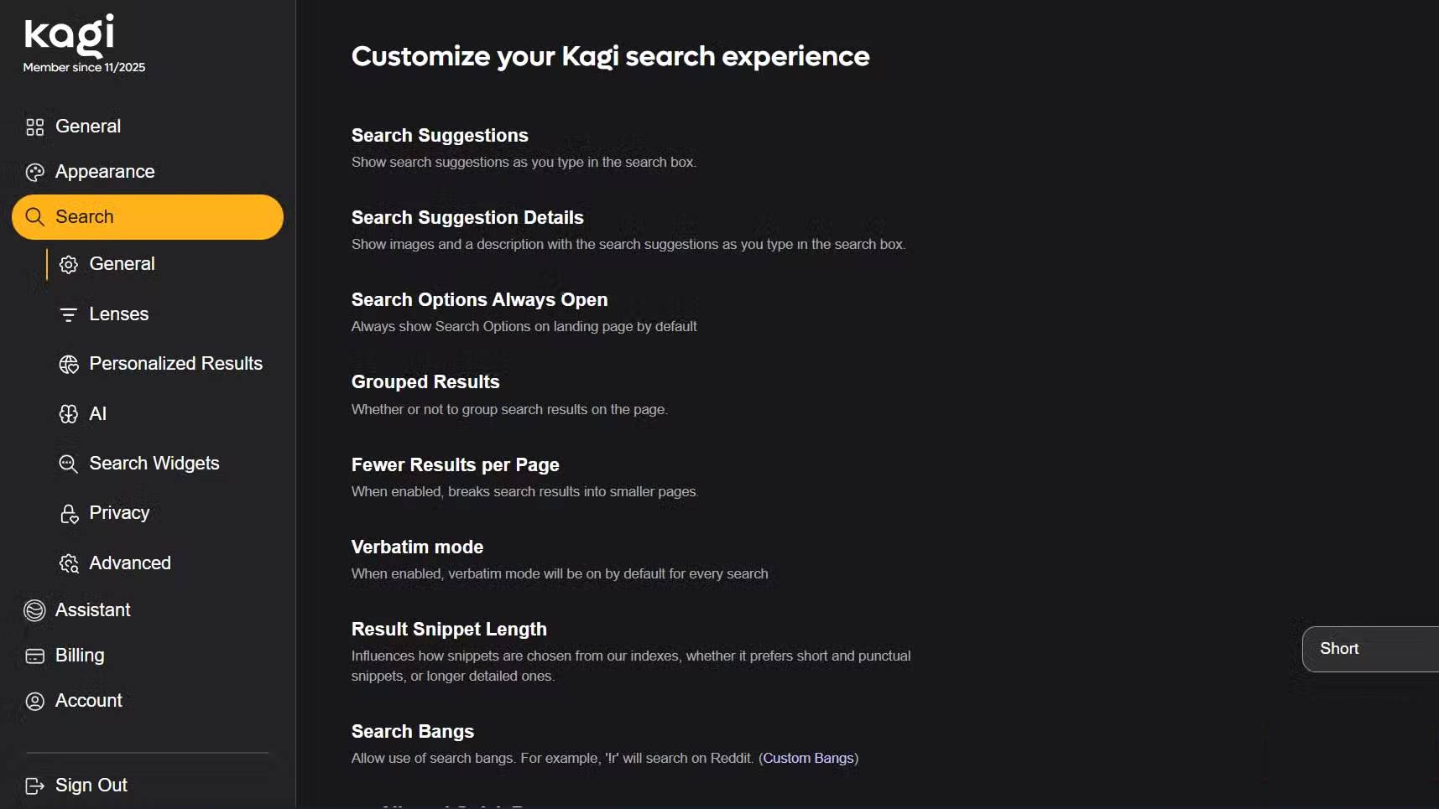Screen dimensions: 1439x809
Task: Click the Search Suggestions setting title
Action: pyautogui.click(x=440, y=136)
